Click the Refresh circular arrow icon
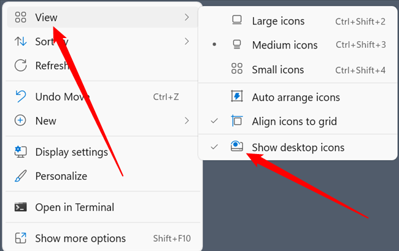 click(x=20, y=66)
